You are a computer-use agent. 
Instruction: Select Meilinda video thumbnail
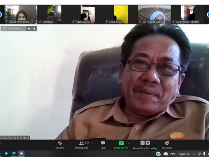54,14
